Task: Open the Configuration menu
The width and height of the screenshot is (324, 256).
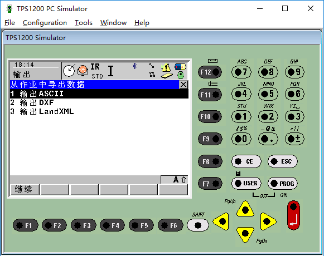Action: 45,23
